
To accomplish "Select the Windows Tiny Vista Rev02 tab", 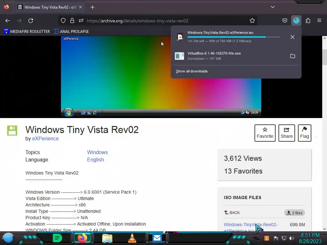I will tap(50, 7).
